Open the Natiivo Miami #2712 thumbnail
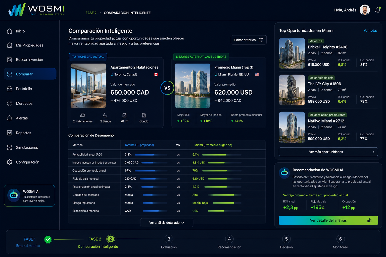 292,127
